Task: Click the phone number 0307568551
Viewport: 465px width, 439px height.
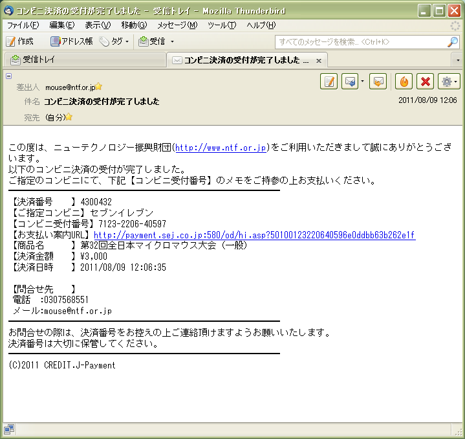Action: 66,300
